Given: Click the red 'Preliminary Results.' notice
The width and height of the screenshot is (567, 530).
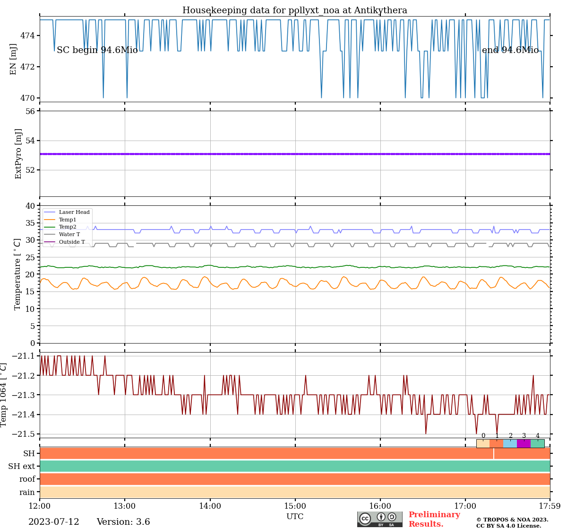Looking at the screenshot, I should (434, 519).
